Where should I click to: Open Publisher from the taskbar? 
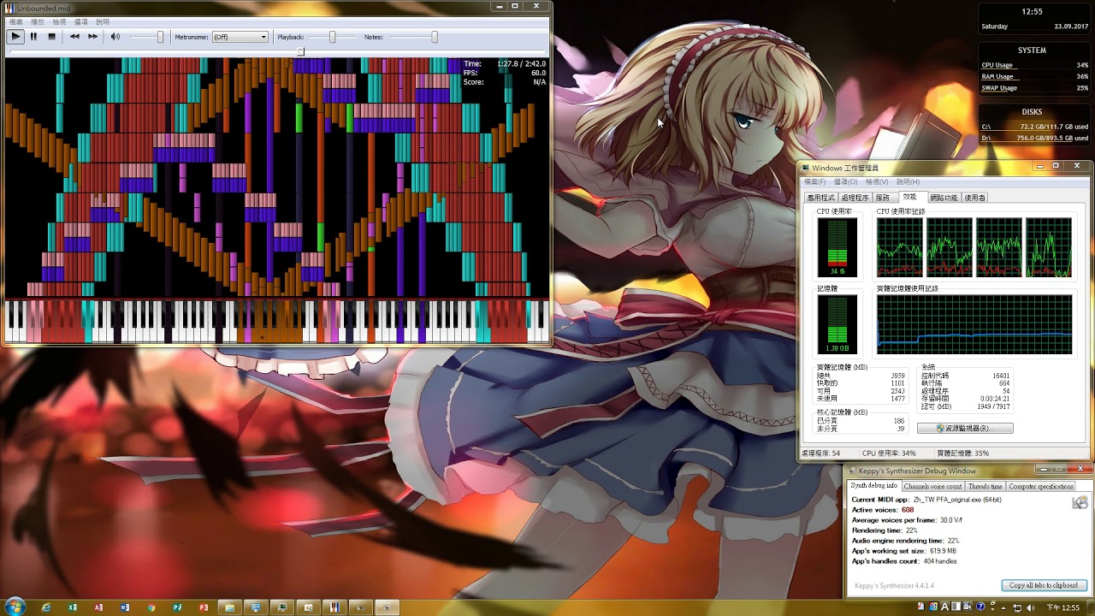tap(177, 607)
